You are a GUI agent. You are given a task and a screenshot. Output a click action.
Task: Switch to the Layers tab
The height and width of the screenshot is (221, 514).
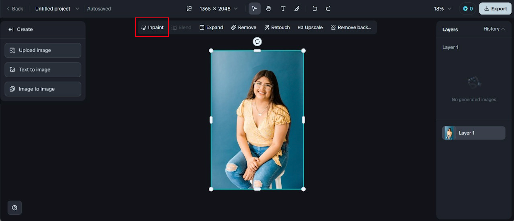(x=450, y=29)
